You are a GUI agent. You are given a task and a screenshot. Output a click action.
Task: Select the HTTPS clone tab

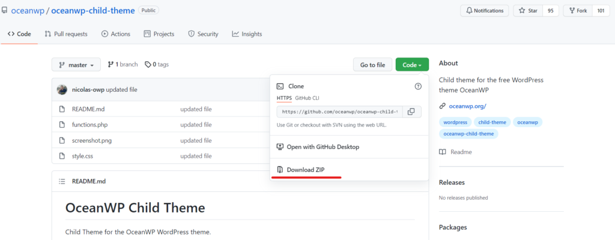284,98
